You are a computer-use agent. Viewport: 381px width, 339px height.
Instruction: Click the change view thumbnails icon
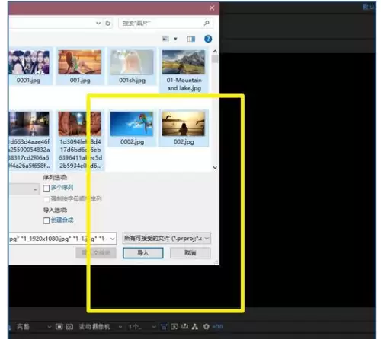(165, 39)
